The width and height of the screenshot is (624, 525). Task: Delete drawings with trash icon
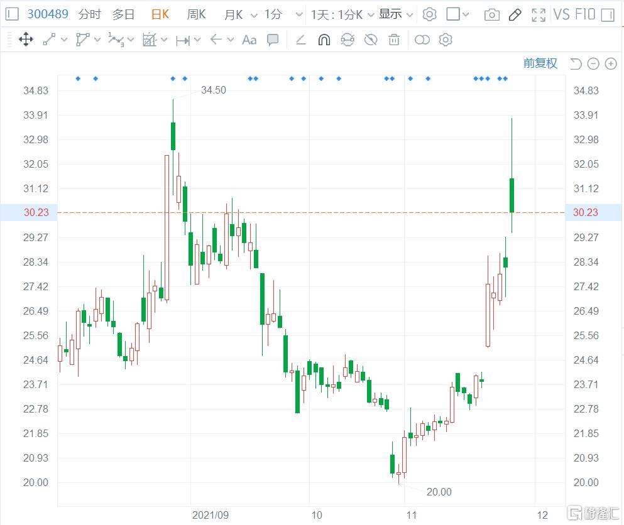click(394, 40)
